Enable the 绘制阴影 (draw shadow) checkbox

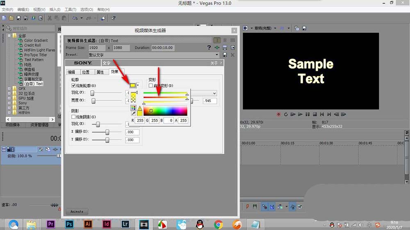73,117
